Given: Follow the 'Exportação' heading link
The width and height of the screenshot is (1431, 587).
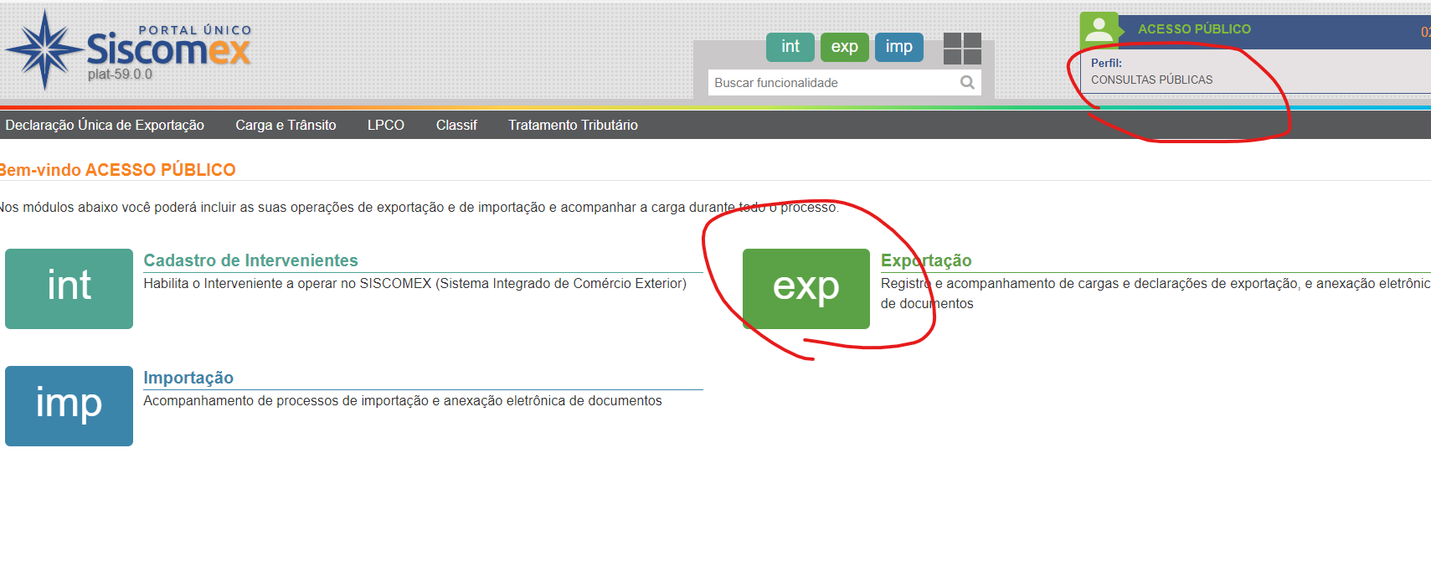Looking at the screenshot, I should (x=926, y=260).
